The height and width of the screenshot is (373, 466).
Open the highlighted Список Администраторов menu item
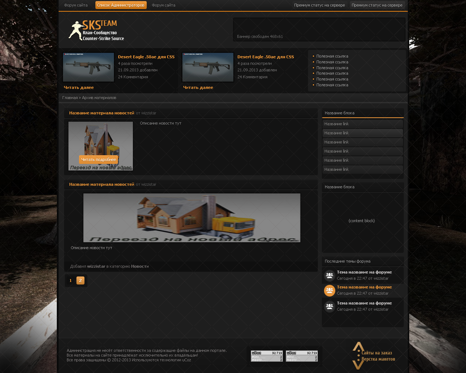(121, 5)
